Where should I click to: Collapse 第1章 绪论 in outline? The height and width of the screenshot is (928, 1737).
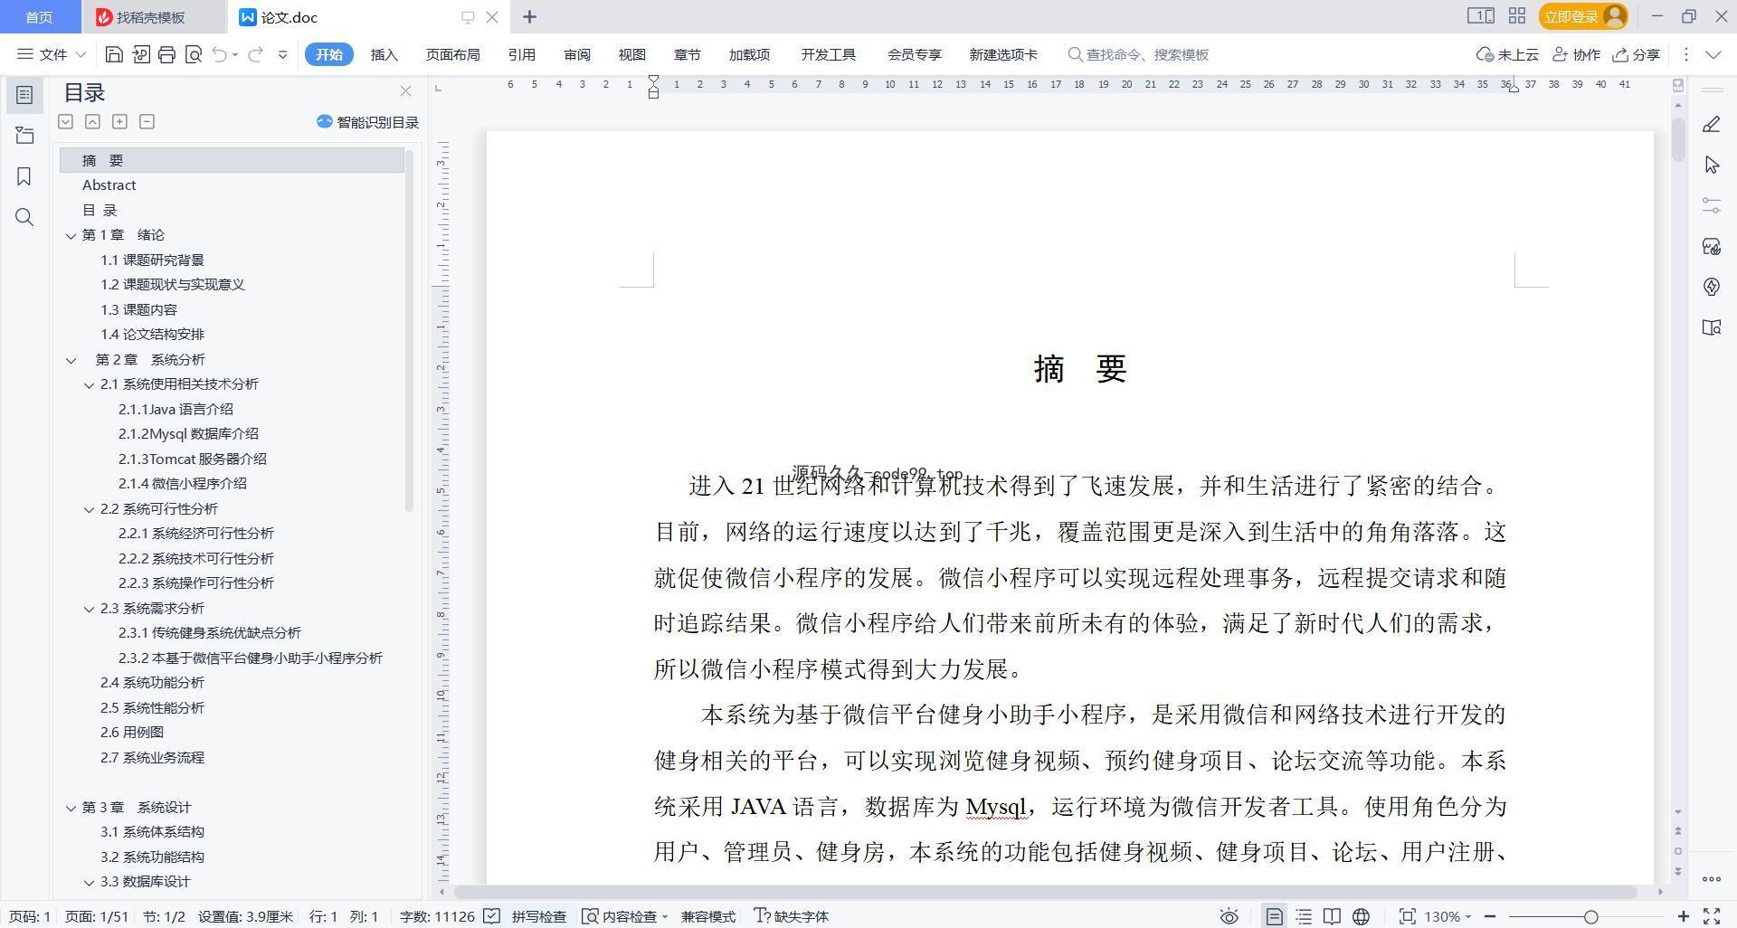71,235
